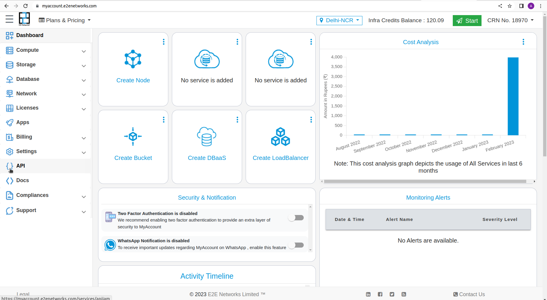Click the browser reload button
547x300 pixels.
(x=25, y=6)
